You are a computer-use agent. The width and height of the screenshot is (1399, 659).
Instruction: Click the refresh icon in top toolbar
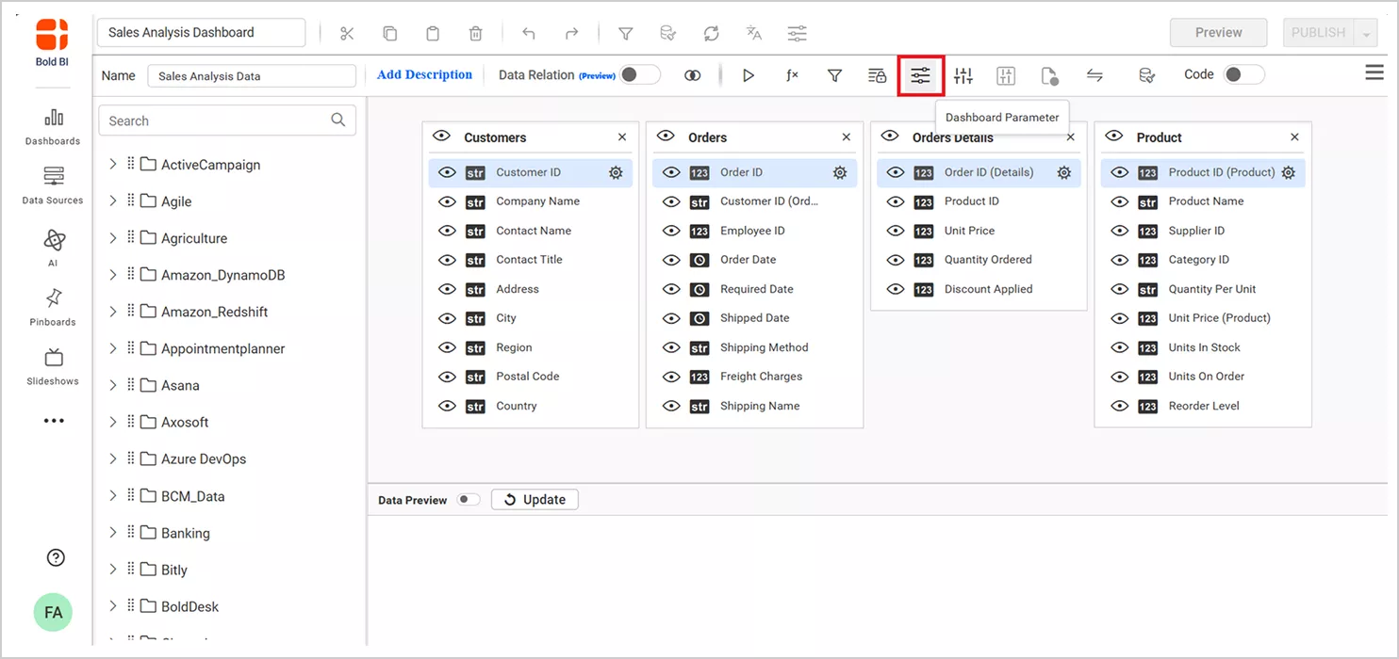point(712,33)
